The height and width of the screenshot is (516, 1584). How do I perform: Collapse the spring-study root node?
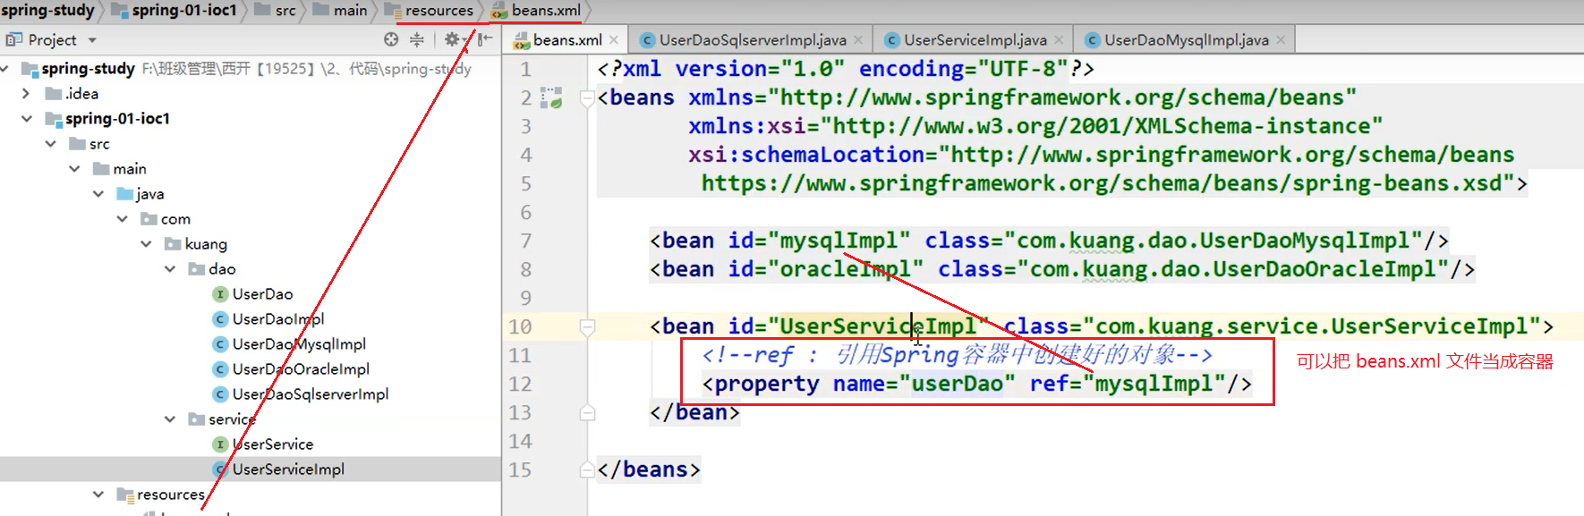(5, 68)
